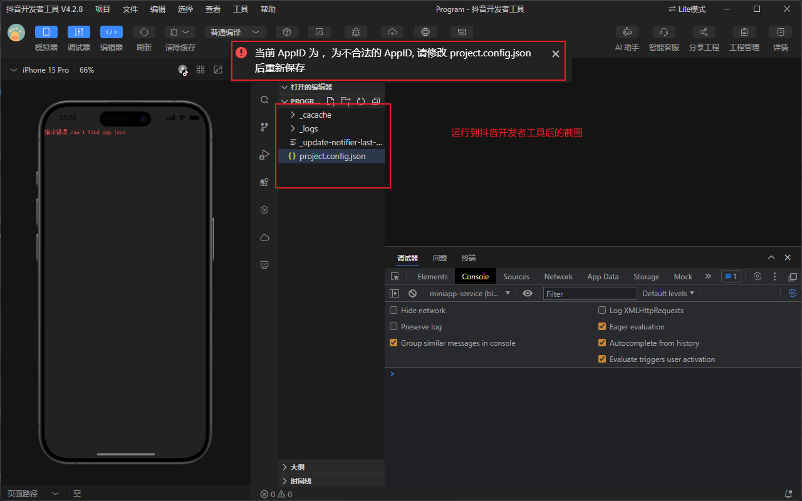
Task: Enable the Preserve log checkbox
Action: [x=393, y=326]
